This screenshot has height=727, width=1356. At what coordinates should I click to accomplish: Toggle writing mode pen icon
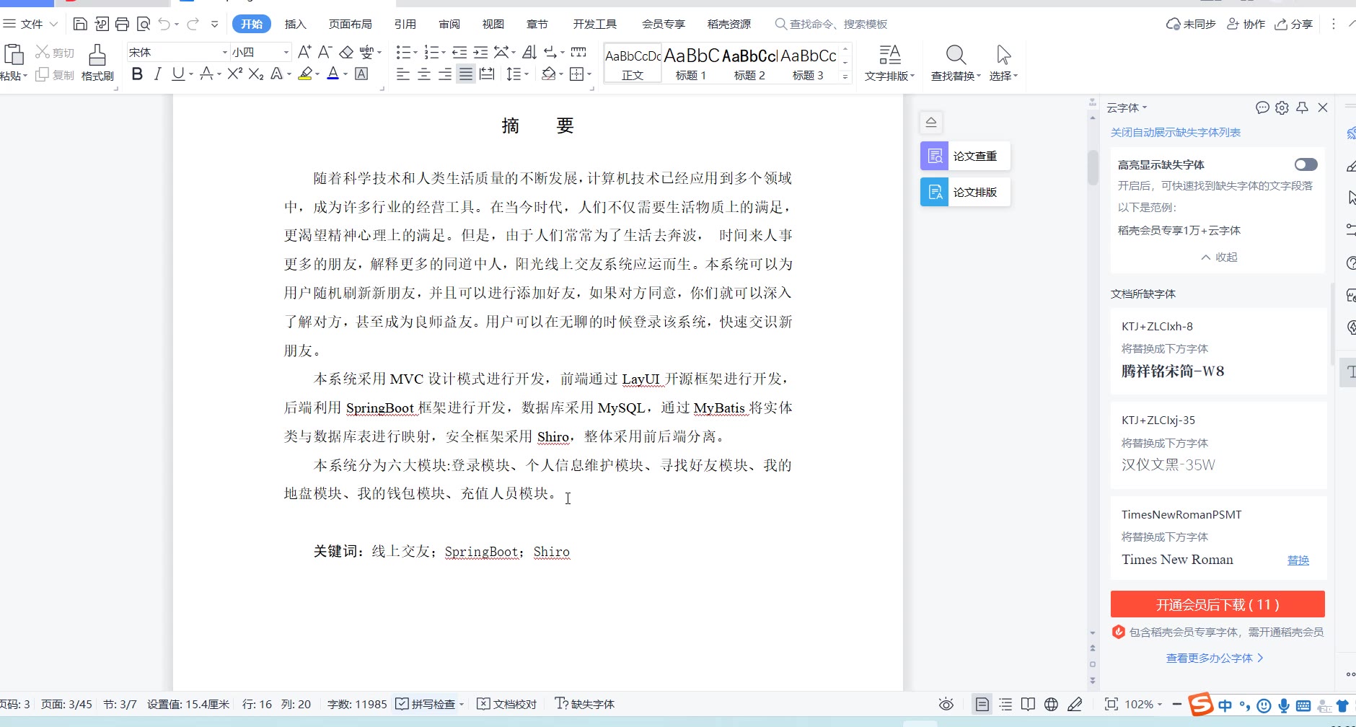[x=1075, y=704]
